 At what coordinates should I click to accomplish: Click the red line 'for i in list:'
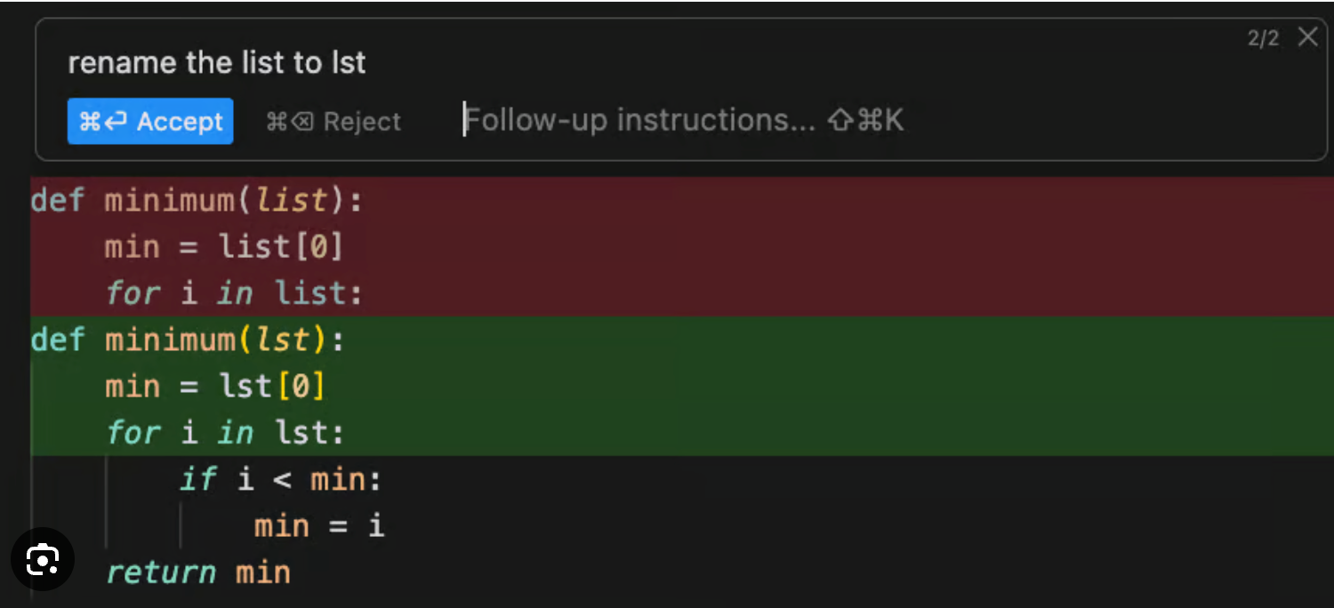[x=235, y=293]
